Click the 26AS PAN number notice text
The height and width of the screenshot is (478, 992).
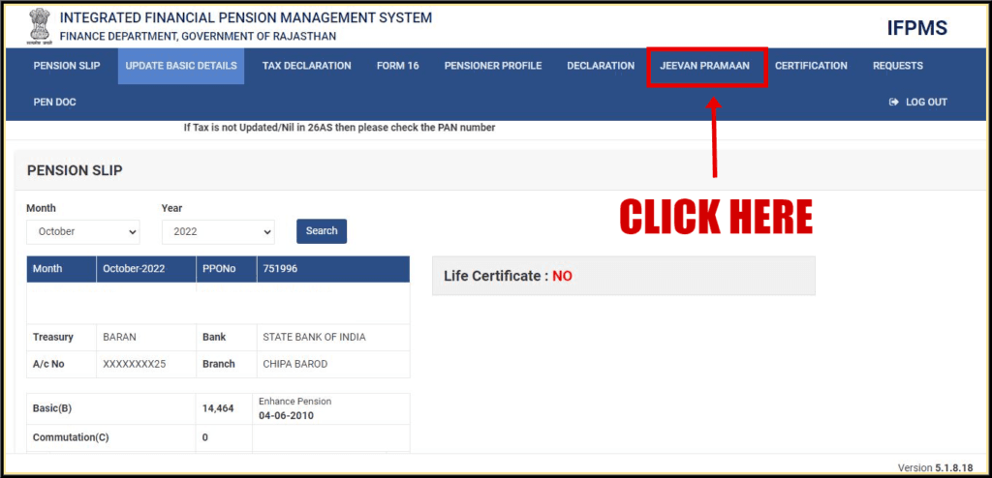[x=339, y=128]
